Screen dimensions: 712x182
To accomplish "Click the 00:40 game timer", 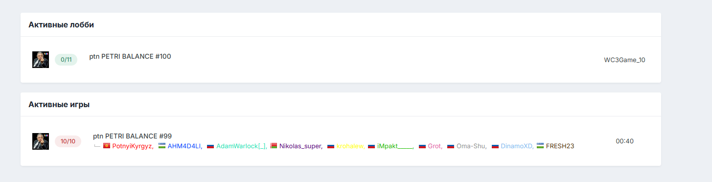I will tap(625, 141).
